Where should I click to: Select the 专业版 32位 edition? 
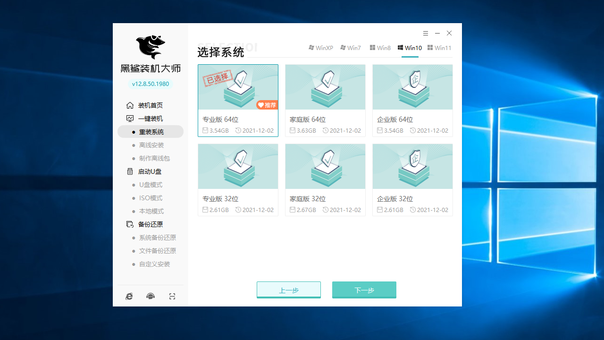point(238,179)
